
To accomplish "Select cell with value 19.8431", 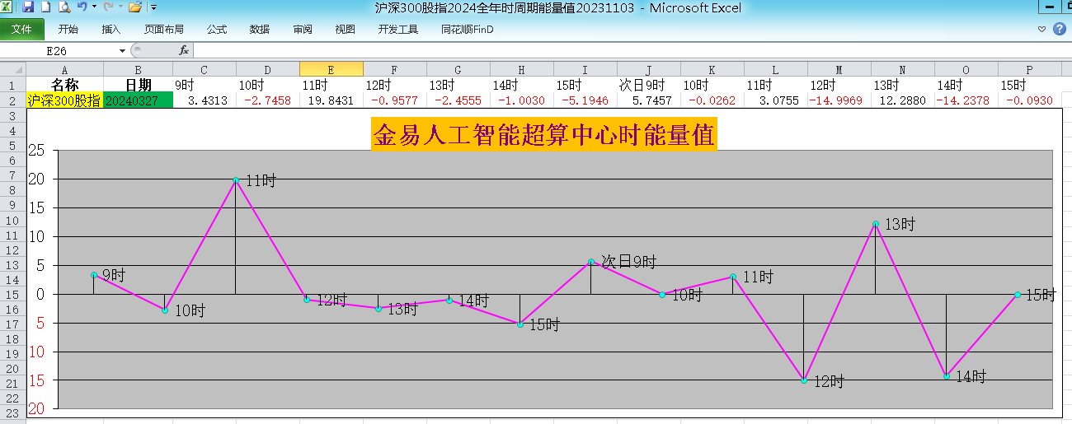I will pyautogui.click(x=331, y=100).
